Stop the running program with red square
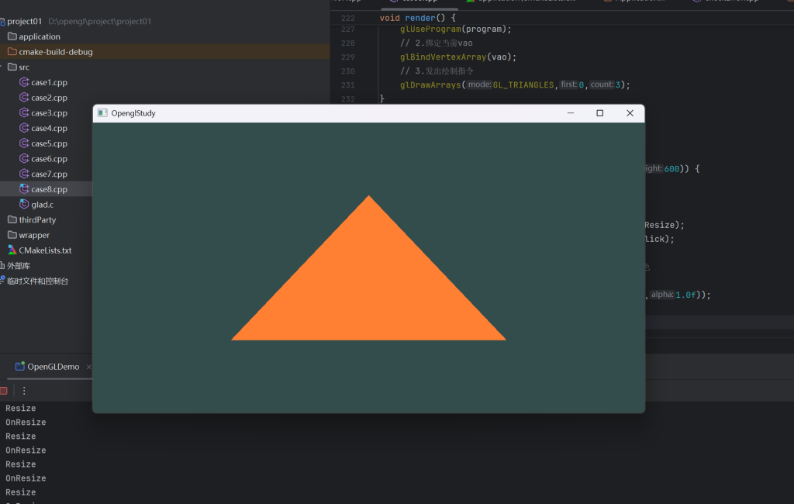The width and height of the screenshot is (794, 504). coord(4,391)
